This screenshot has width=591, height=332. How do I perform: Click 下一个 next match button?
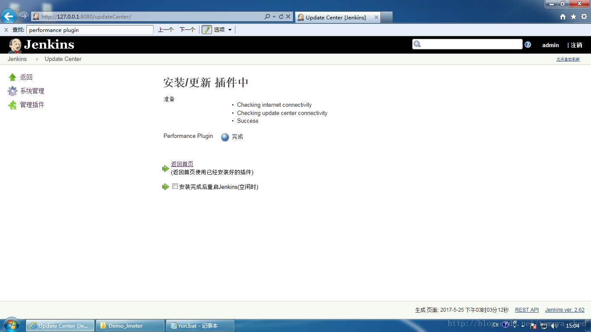pos(187,30)
